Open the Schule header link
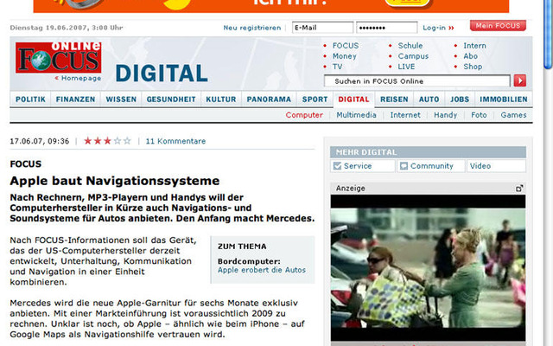 410,46
